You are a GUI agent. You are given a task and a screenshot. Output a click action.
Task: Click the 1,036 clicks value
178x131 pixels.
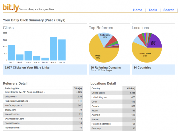pyautogui.click(x=79, y=97)
